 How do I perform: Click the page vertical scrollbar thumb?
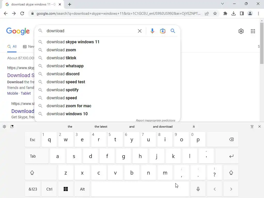tap(262, 43)
